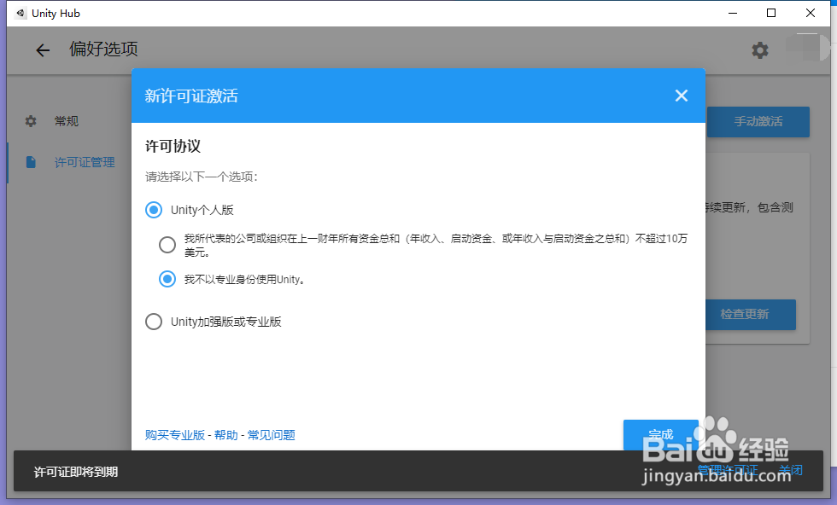
Task: Select 我不以专业身份使用Unity radio option
Action: [167, 279]
